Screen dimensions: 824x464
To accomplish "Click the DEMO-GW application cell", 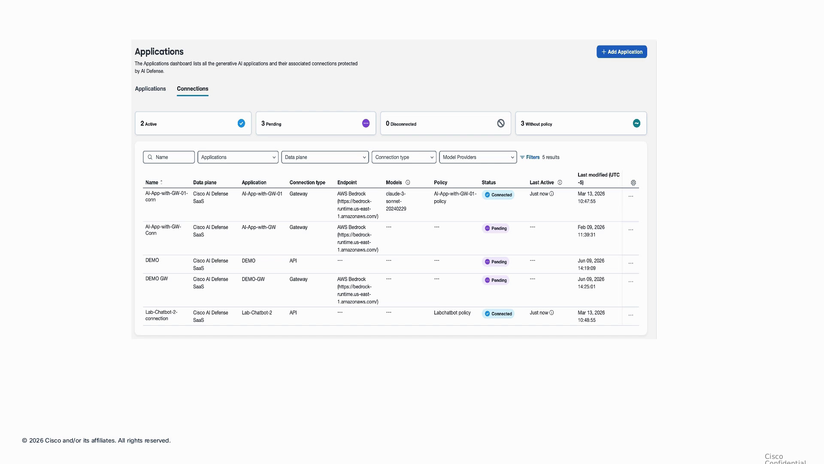I will pyautogui.click(x=253, y=279).
